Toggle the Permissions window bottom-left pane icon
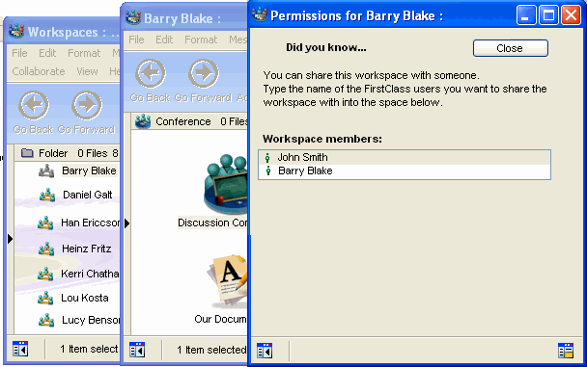 coord(265,351)
